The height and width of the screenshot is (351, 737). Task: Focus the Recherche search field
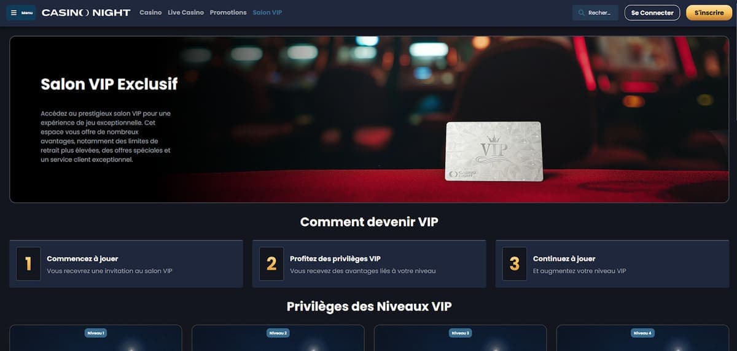tap(595, 13)
